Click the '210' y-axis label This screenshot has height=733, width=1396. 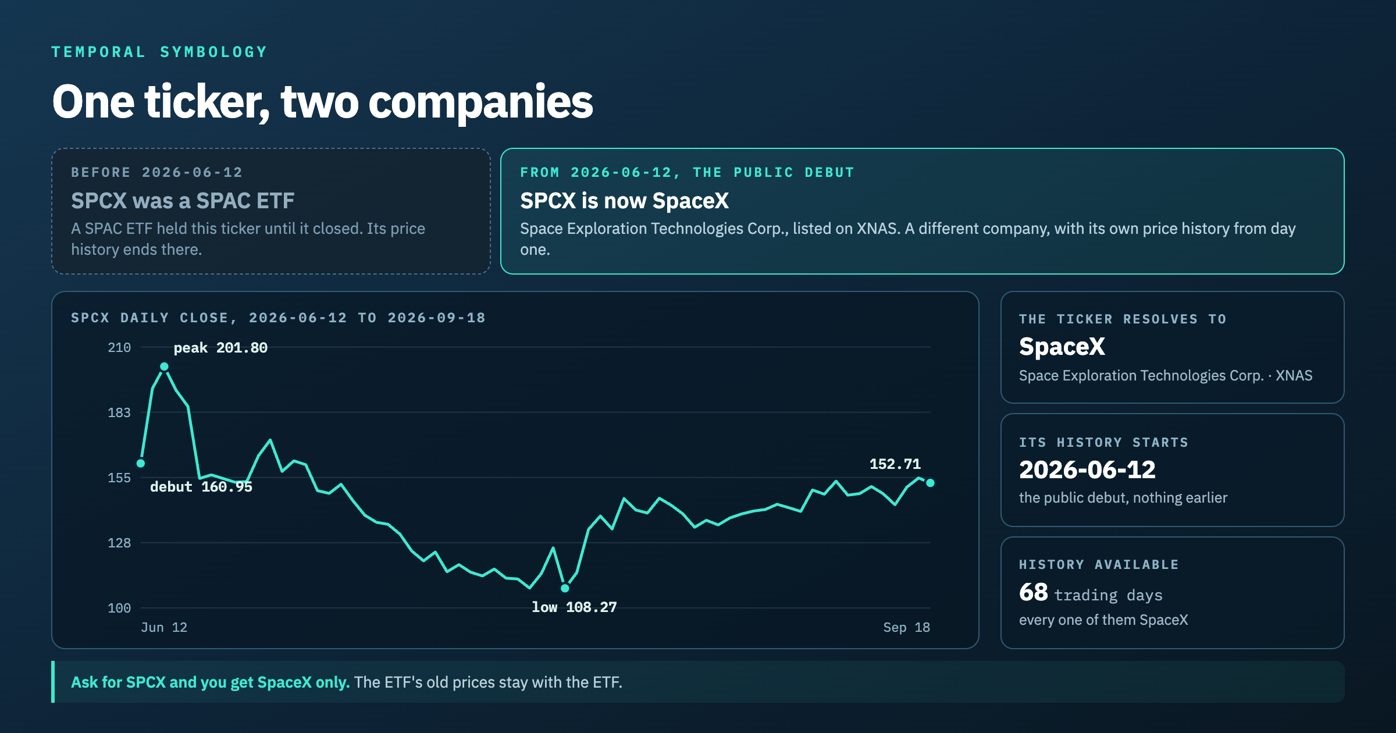[119, 348]
